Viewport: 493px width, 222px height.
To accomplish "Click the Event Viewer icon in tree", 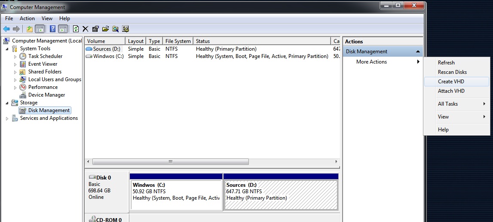I will 23,64.
